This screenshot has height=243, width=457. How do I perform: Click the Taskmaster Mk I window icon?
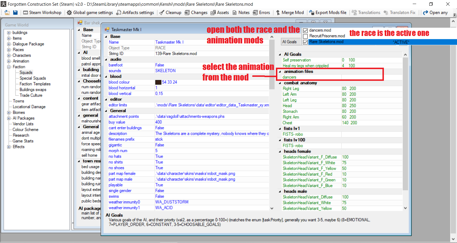pos(107,29)
